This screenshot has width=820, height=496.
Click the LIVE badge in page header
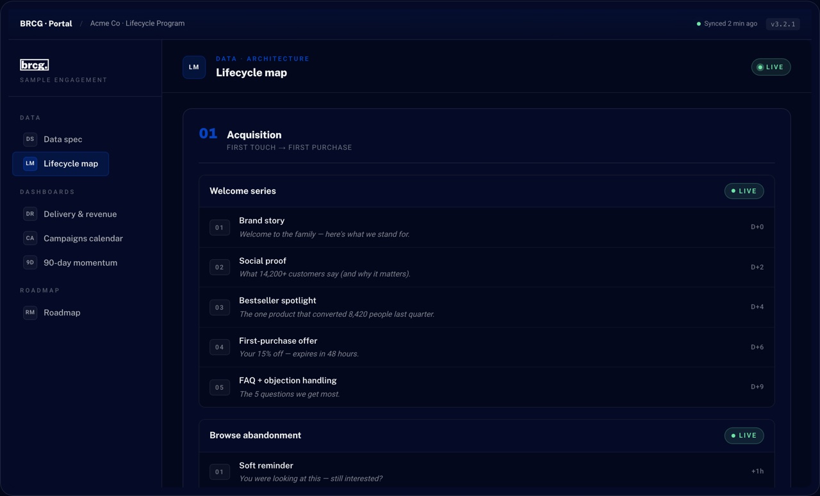pyautogui.click(x=771, y=67)
